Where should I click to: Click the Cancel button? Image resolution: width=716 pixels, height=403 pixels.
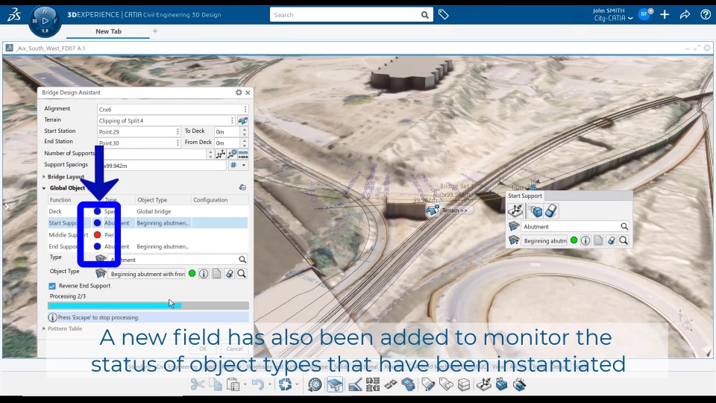tap(234, 349)
